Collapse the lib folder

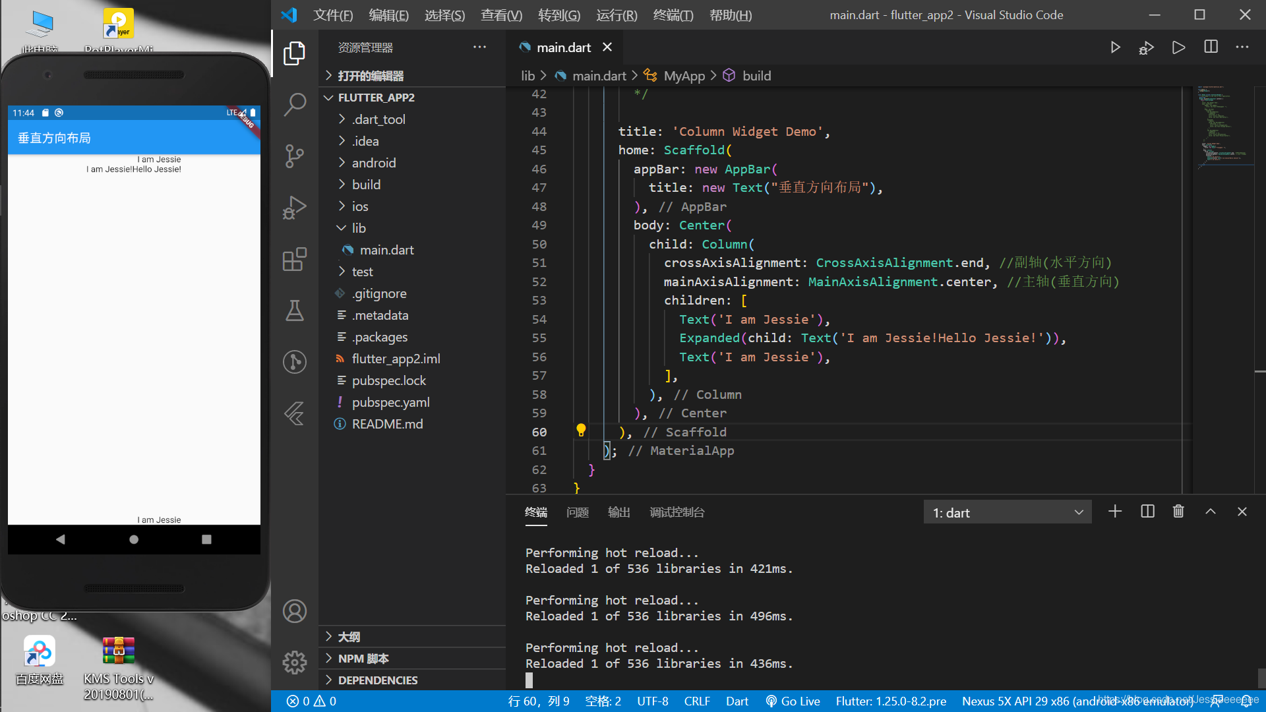(x=412, y=228)
